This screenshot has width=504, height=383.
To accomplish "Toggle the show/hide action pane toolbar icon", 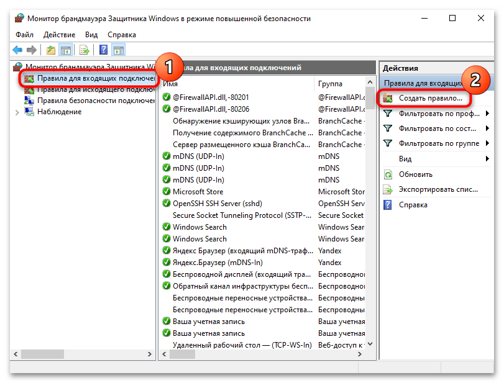I will point(119,50).
